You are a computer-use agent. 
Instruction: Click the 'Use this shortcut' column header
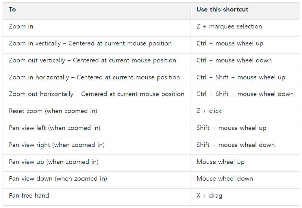click(x=222, y=9)
